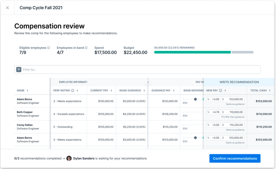Image resolution: width=276 pixels, height=169 pixels.
Task: Open info icon next to Eligible employees
Action: point(49,48)
